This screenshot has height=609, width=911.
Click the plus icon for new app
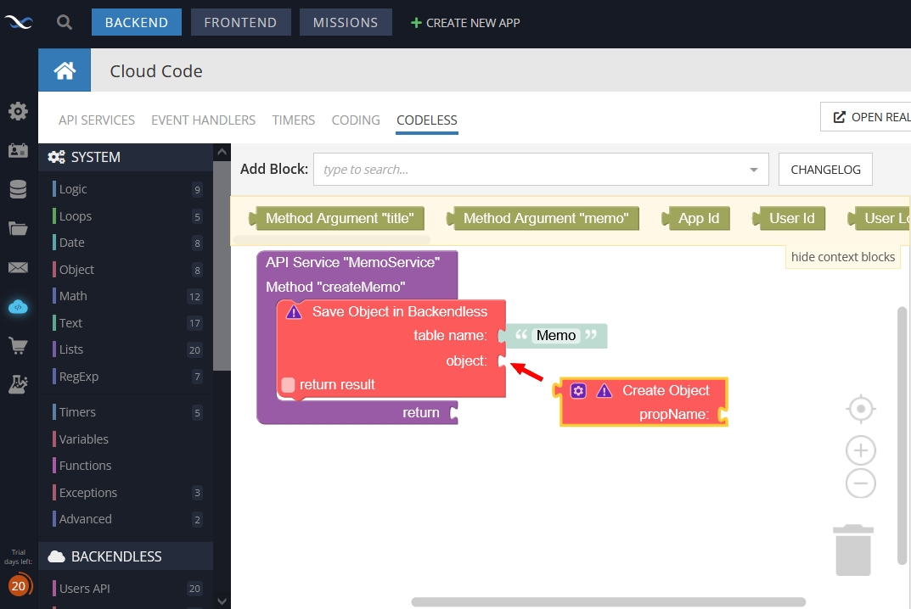pyautogui.click(x=416, y=23)
